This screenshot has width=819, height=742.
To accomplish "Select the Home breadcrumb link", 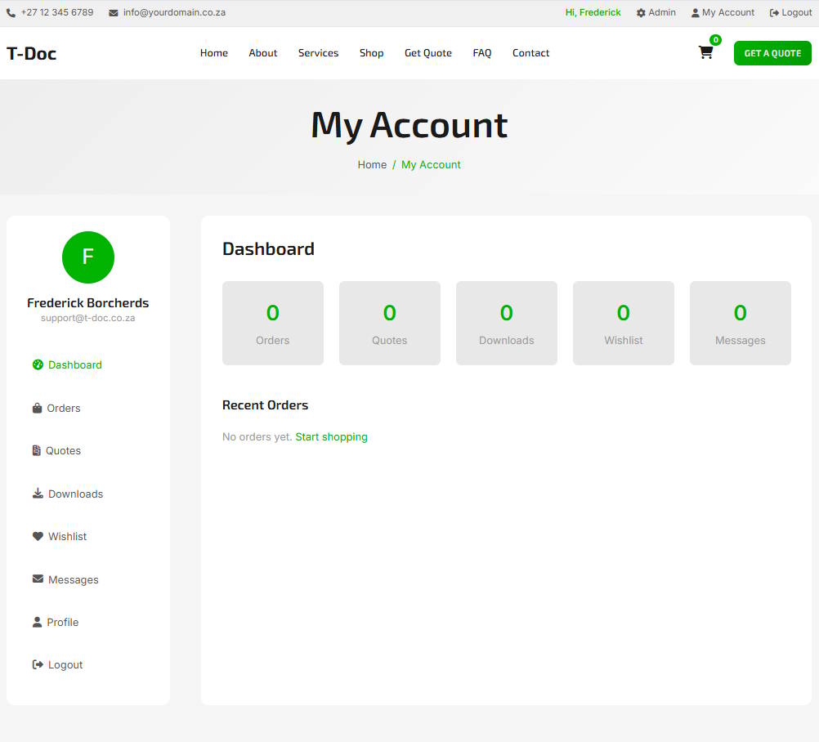I will point(372,165).
